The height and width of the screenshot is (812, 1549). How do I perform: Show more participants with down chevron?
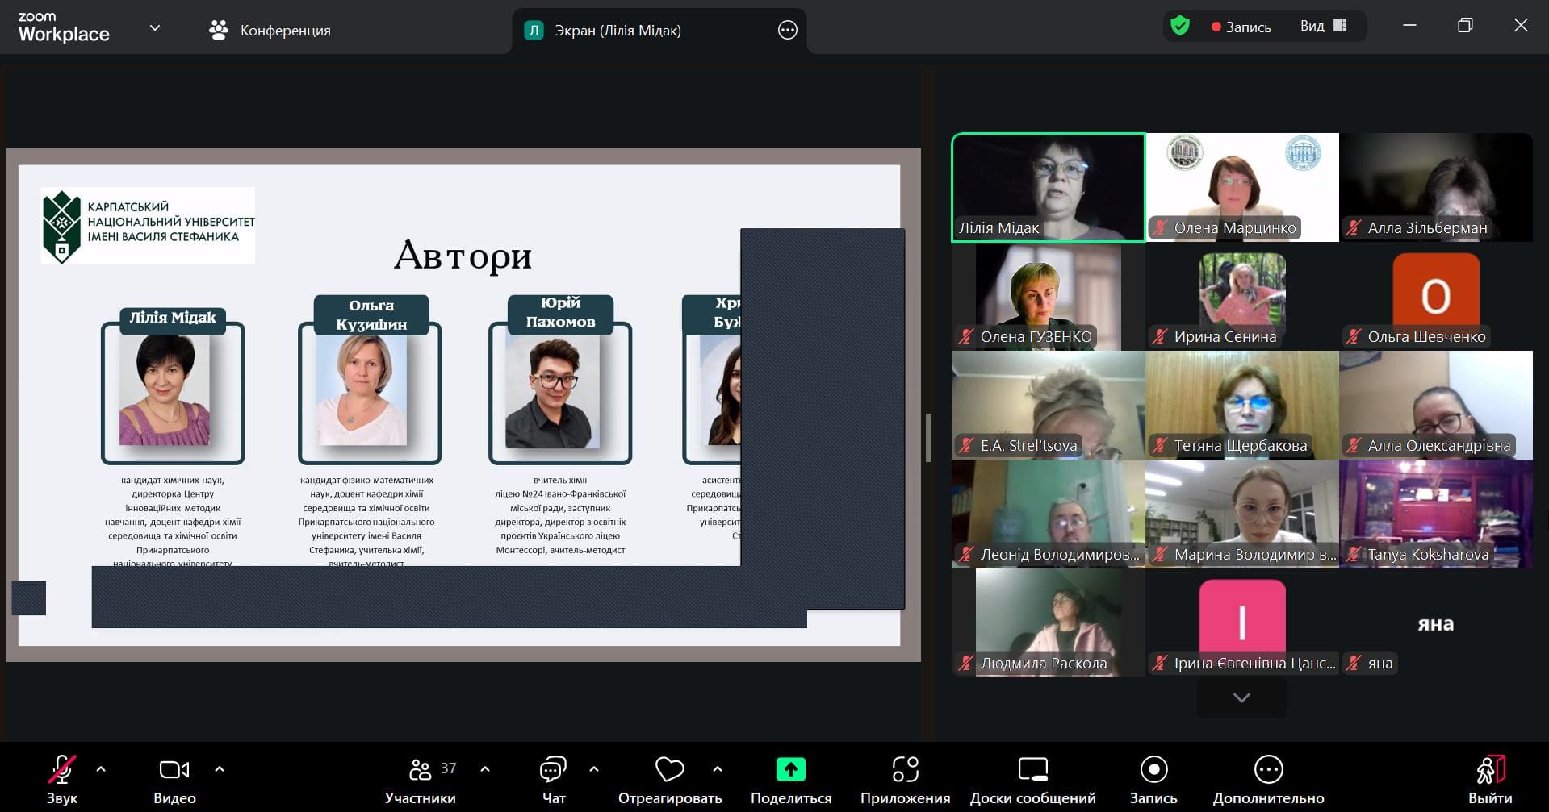tap(1241, 697)
